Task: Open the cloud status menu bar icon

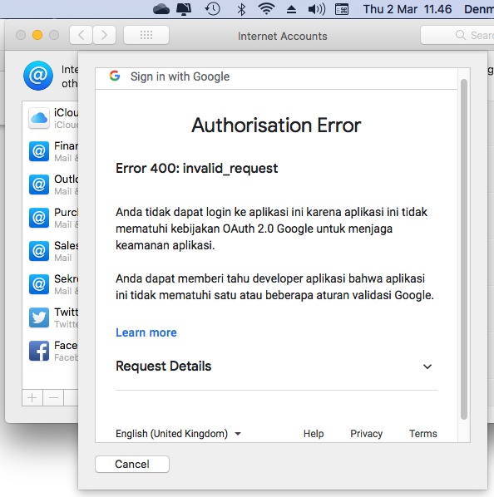Action: coord(161,9)
